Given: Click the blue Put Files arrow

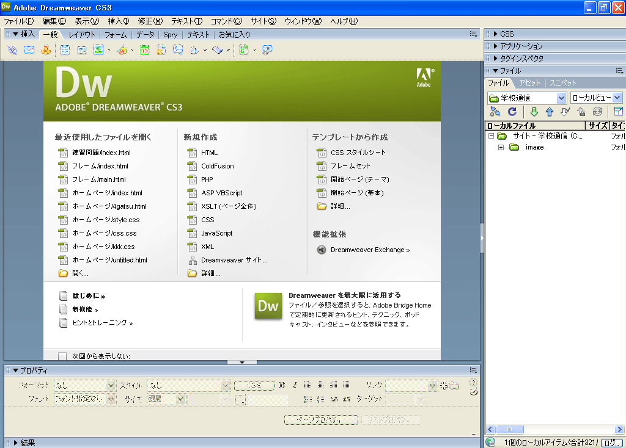Looking at the screenshot, I should point(549,112).
